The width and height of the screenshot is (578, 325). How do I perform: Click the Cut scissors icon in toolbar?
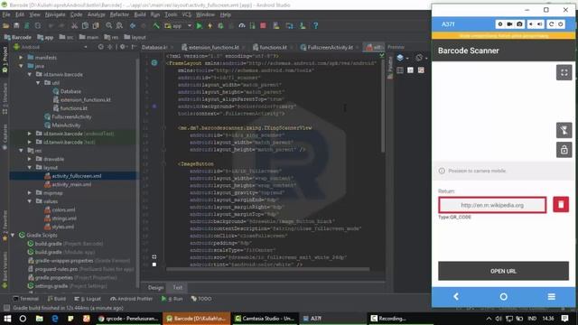[x=74, y=26]
